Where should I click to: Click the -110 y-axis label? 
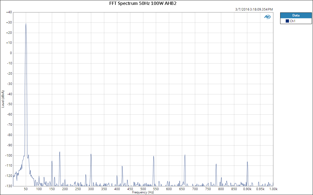click(9, 165)
